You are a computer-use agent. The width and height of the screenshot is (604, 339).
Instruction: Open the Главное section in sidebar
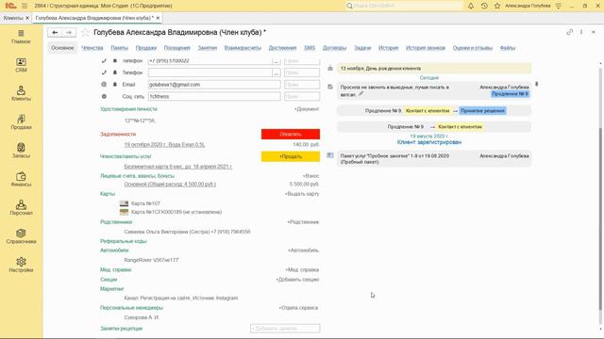tap(21, 37)
